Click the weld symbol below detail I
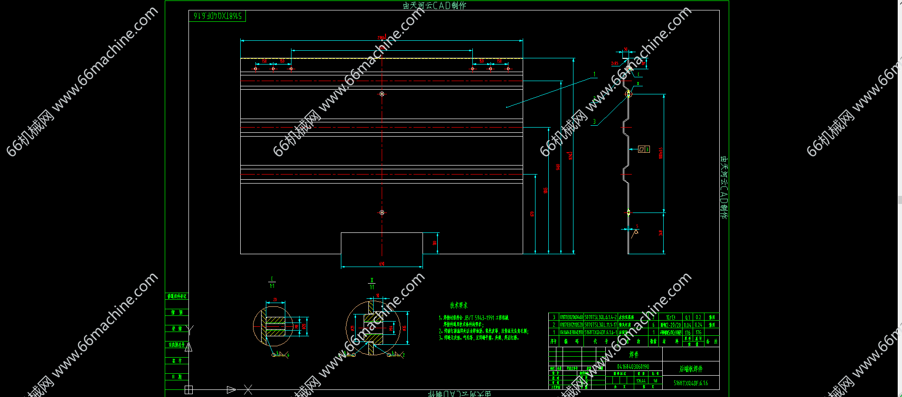The height and width of the screenshot is (397, 902). click(280, 354)
